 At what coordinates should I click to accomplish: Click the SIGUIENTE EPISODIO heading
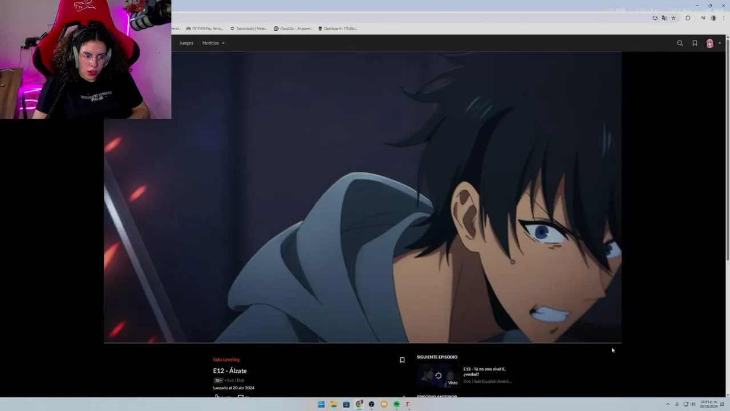click(437, 357)
